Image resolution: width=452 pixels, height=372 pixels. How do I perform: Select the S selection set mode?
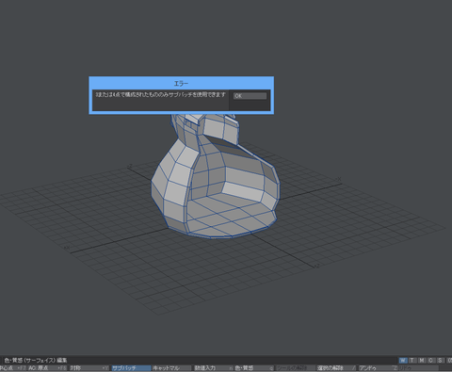pyautogui.click(x=441, y=361)
